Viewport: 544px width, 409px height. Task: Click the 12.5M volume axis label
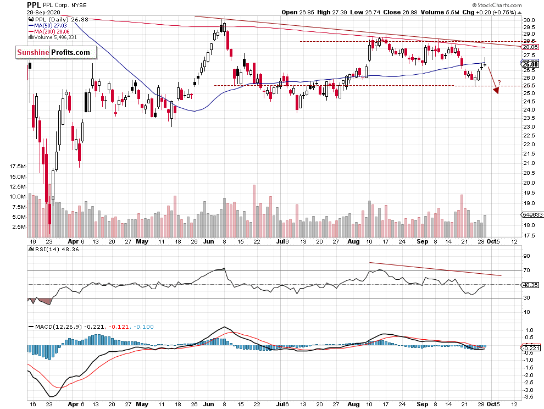[18, 187]
